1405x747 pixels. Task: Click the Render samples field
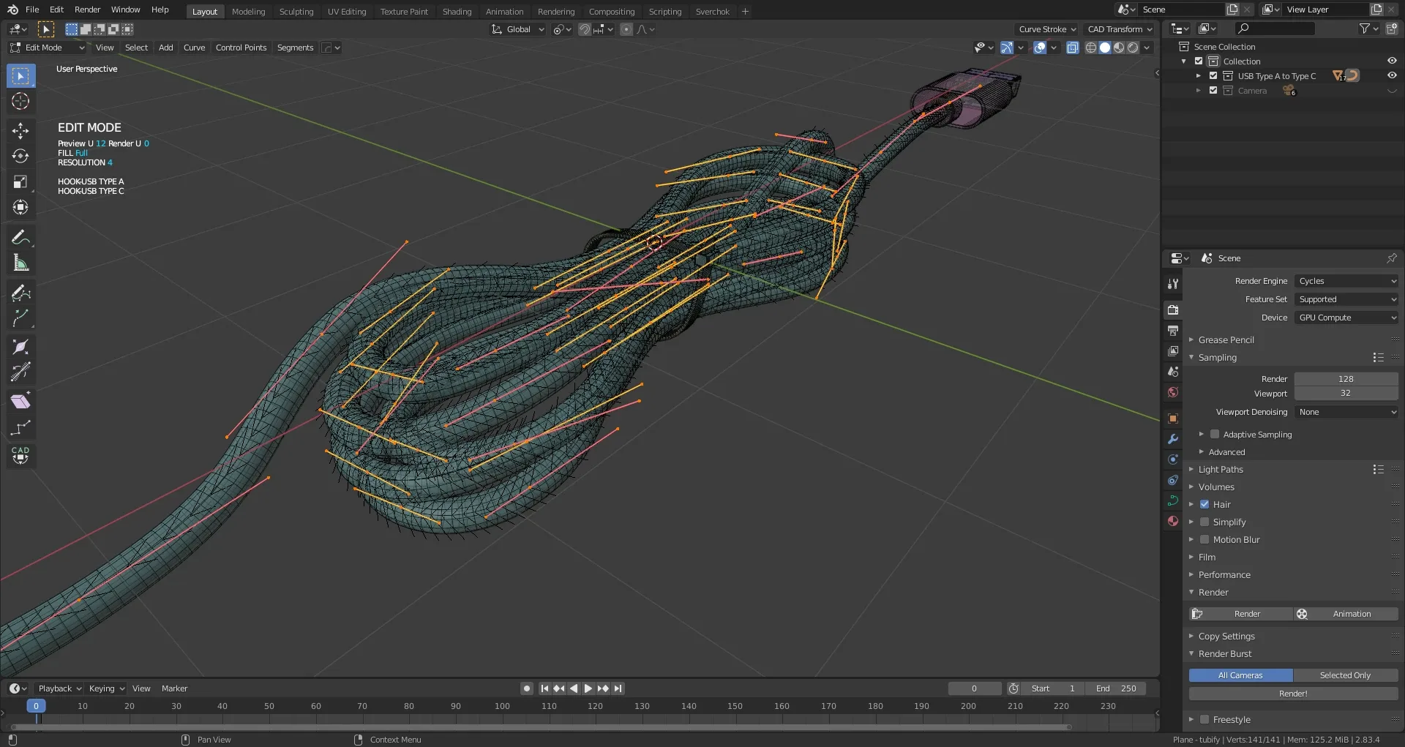click(1345, 379)
